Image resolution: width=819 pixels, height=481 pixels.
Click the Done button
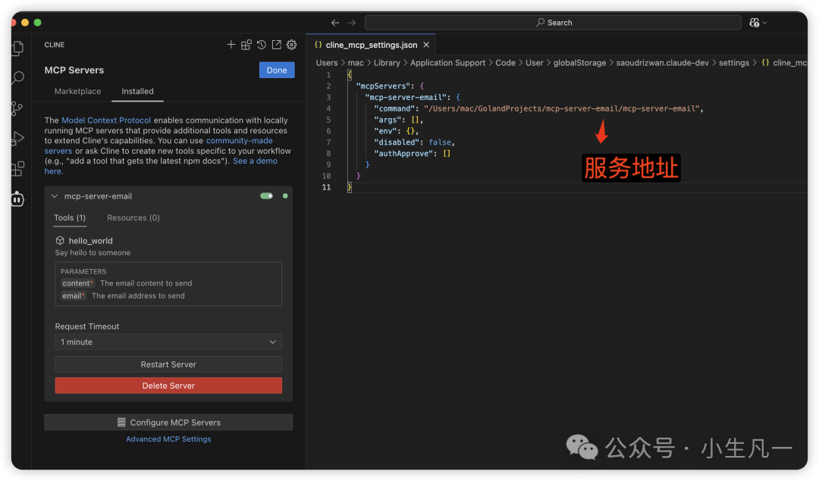coord(277,70)
